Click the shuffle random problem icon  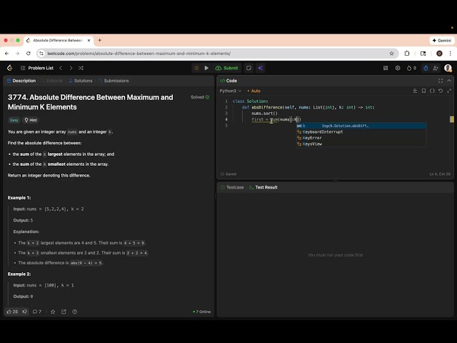pos(80,68)
